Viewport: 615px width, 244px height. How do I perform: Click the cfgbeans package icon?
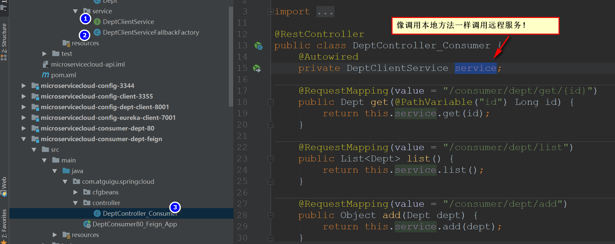[x=87, y=192]
